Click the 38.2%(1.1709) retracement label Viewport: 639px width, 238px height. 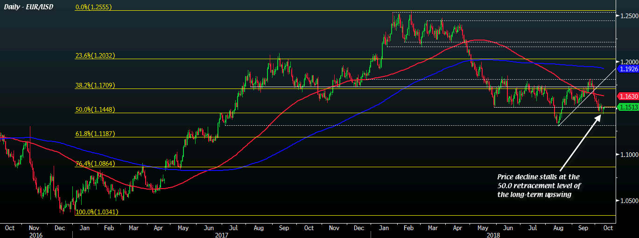point(95,85)
